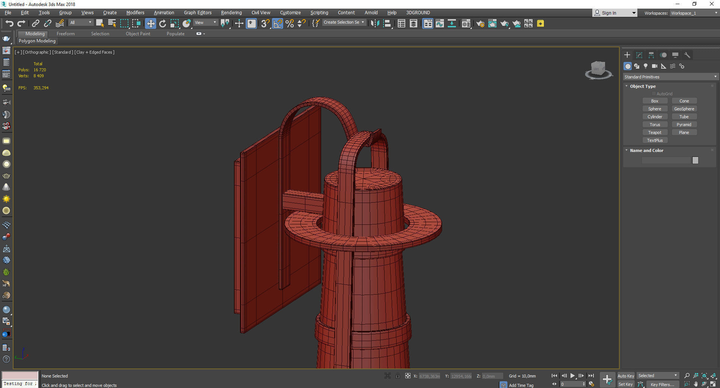Open the Graph Editors menu
Image resolution: width=720 pixels, height=388 pixels.
[198, 13]
